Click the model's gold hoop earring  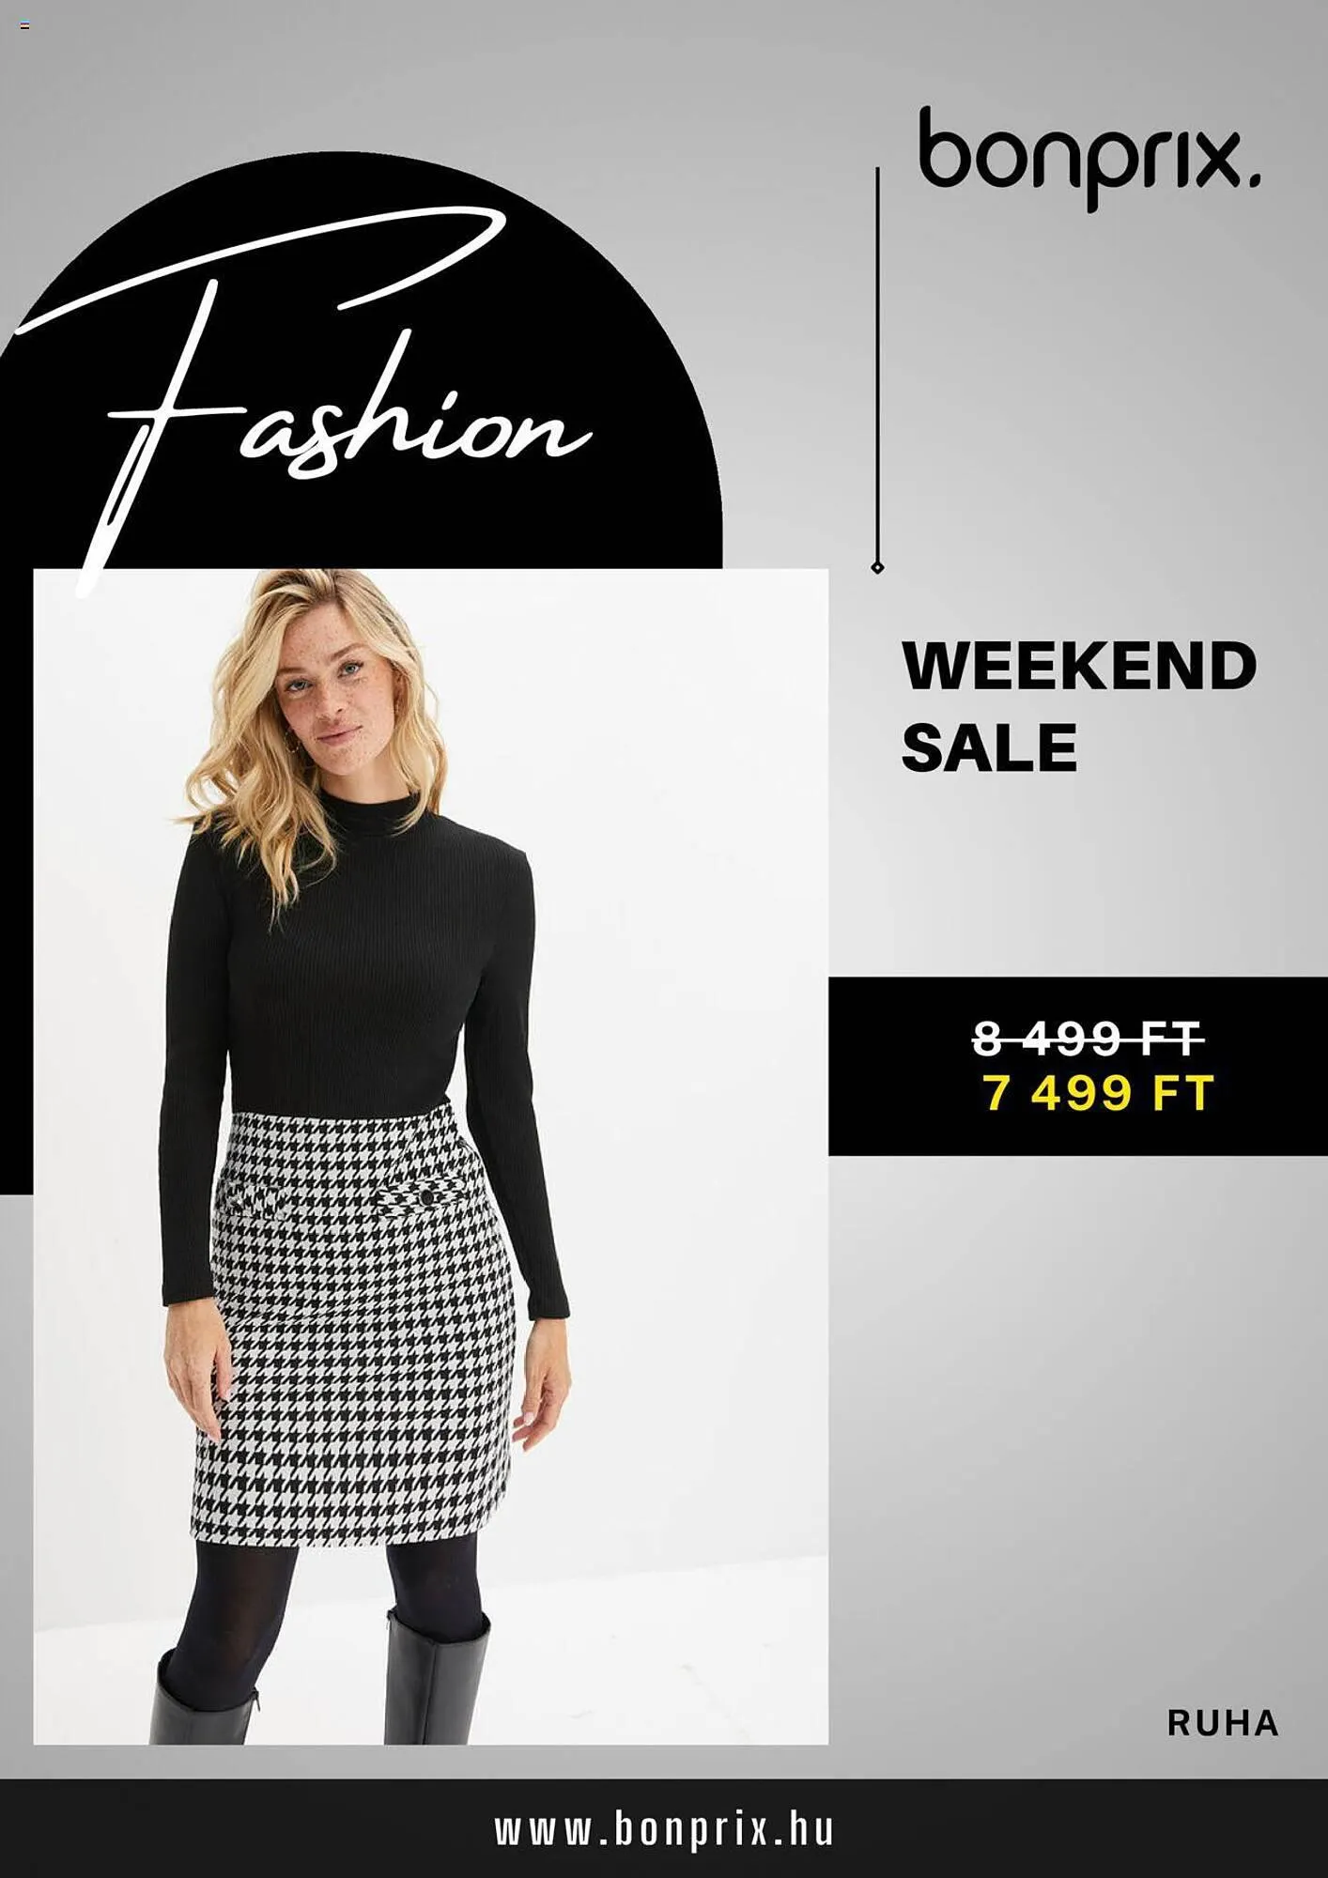click(x=291, y=743)
